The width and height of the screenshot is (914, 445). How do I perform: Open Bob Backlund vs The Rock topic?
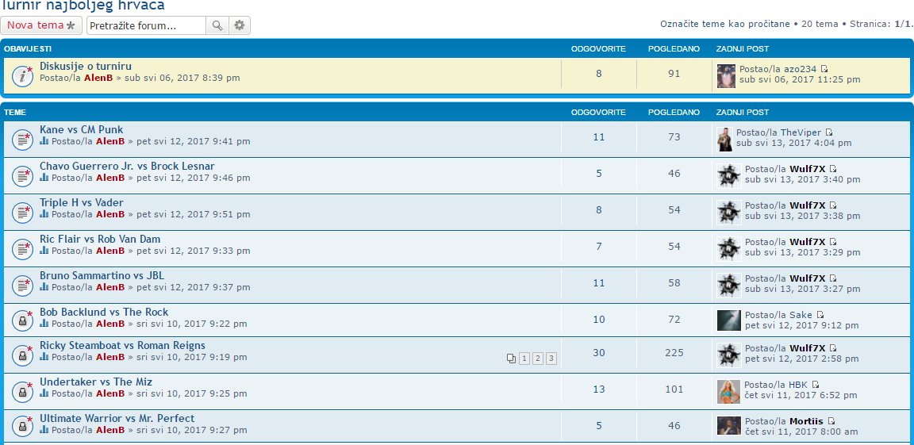pyautogui.click(x=104, y=313)
